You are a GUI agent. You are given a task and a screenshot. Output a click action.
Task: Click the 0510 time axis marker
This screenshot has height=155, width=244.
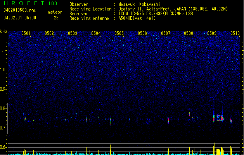(235, 33)
